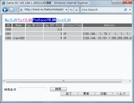Click the IP protocol cell in row 1002
134x103 pixels.
pos(73,38)
